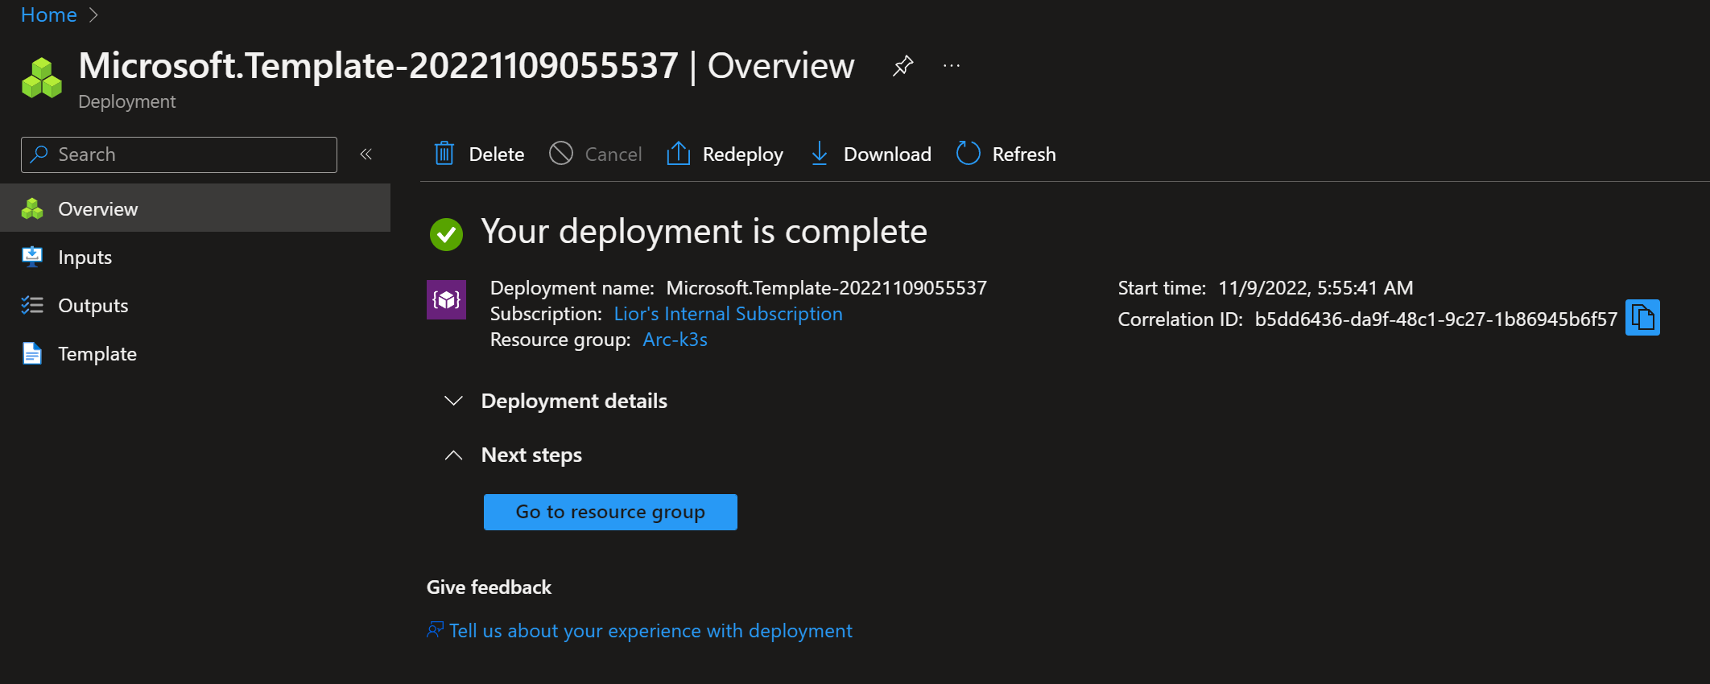Click the greyed-out Cancel label
1710x684 pixels.
(613, 154)
